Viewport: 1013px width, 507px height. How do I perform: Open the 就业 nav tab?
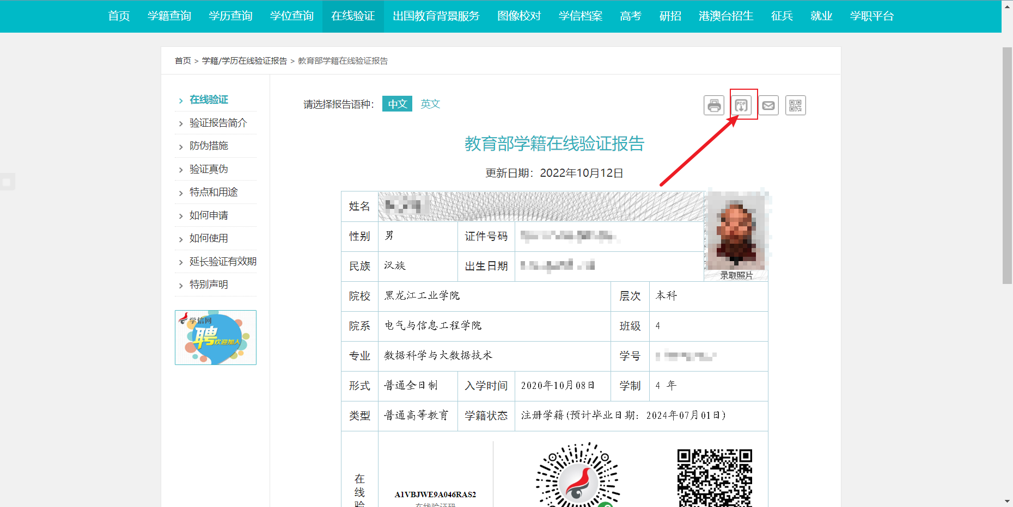click(x=821, y=16)
